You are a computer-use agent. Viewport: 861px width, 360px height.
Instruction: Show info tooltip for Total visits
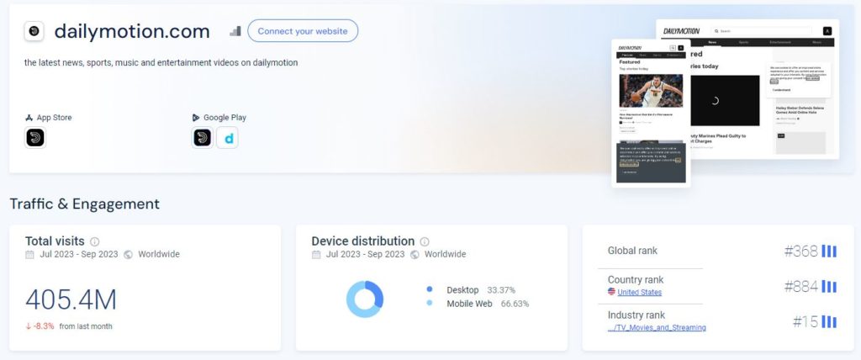pyautogui.click(x=94, y=241)
